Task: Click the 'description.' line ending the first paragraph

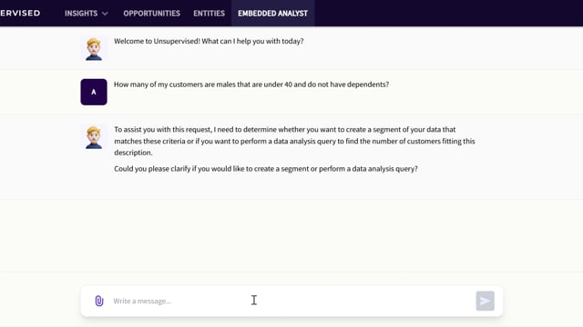Action: 133,153
